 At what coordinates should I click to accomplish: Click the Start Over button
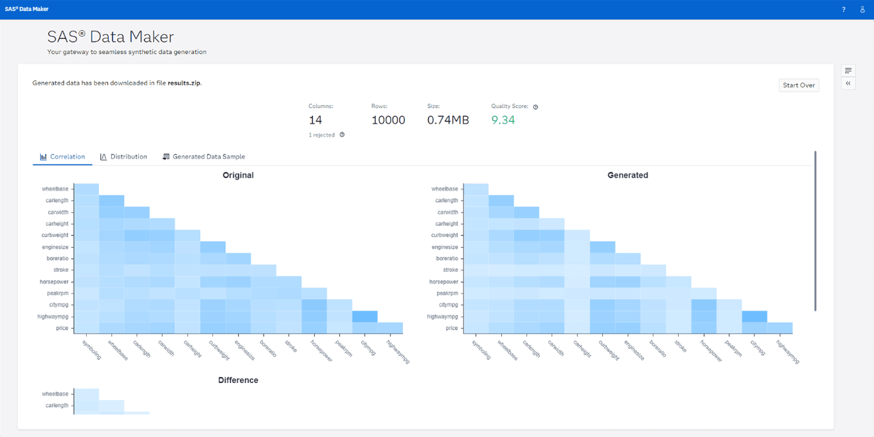tap(798, 85)
